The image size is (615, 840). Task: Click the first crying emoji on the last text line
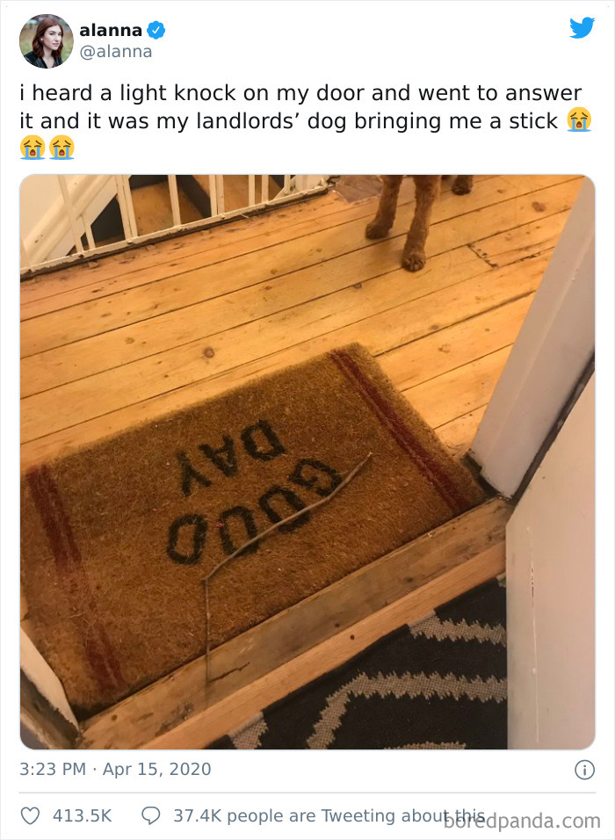(33, 148)
